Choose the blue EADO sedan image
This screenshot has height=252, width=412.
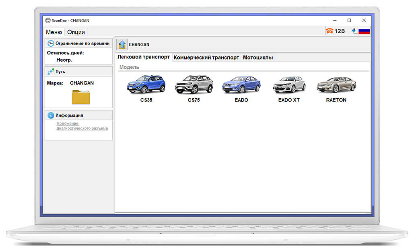point(241,85)
